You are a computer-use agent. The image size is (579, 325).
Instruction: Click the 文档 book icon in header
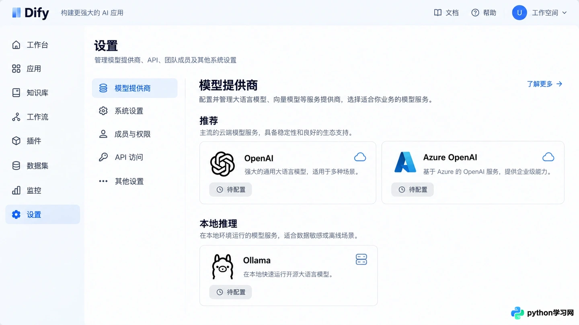click(438, 13)
